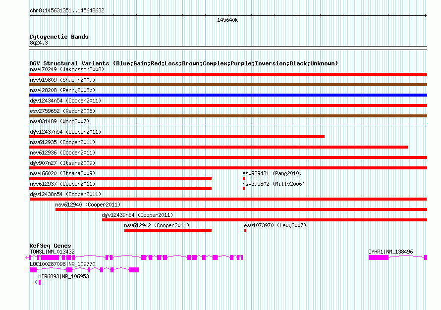Select the nsv515809 (Shaikh2009) variant label
The image size is (441, 310).
tap(62, 80)
